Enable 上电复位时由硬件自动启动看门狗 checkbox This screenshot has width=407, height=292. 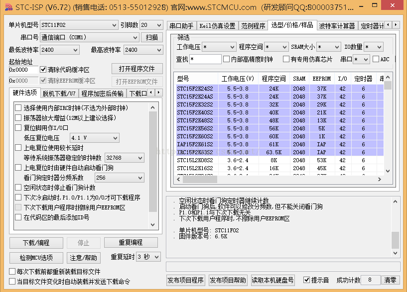(x=18, y=168)
